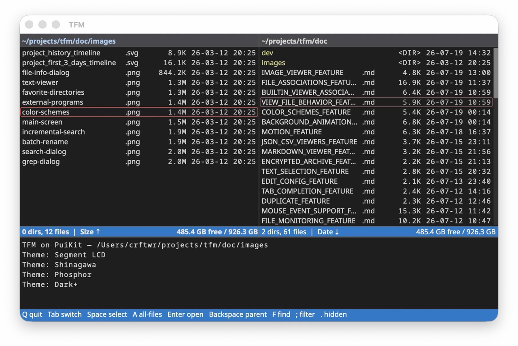This screenshot has height=346, width=518.
Task: Click "0 dirs, 12 files" status text
Action: pos(45,232)
